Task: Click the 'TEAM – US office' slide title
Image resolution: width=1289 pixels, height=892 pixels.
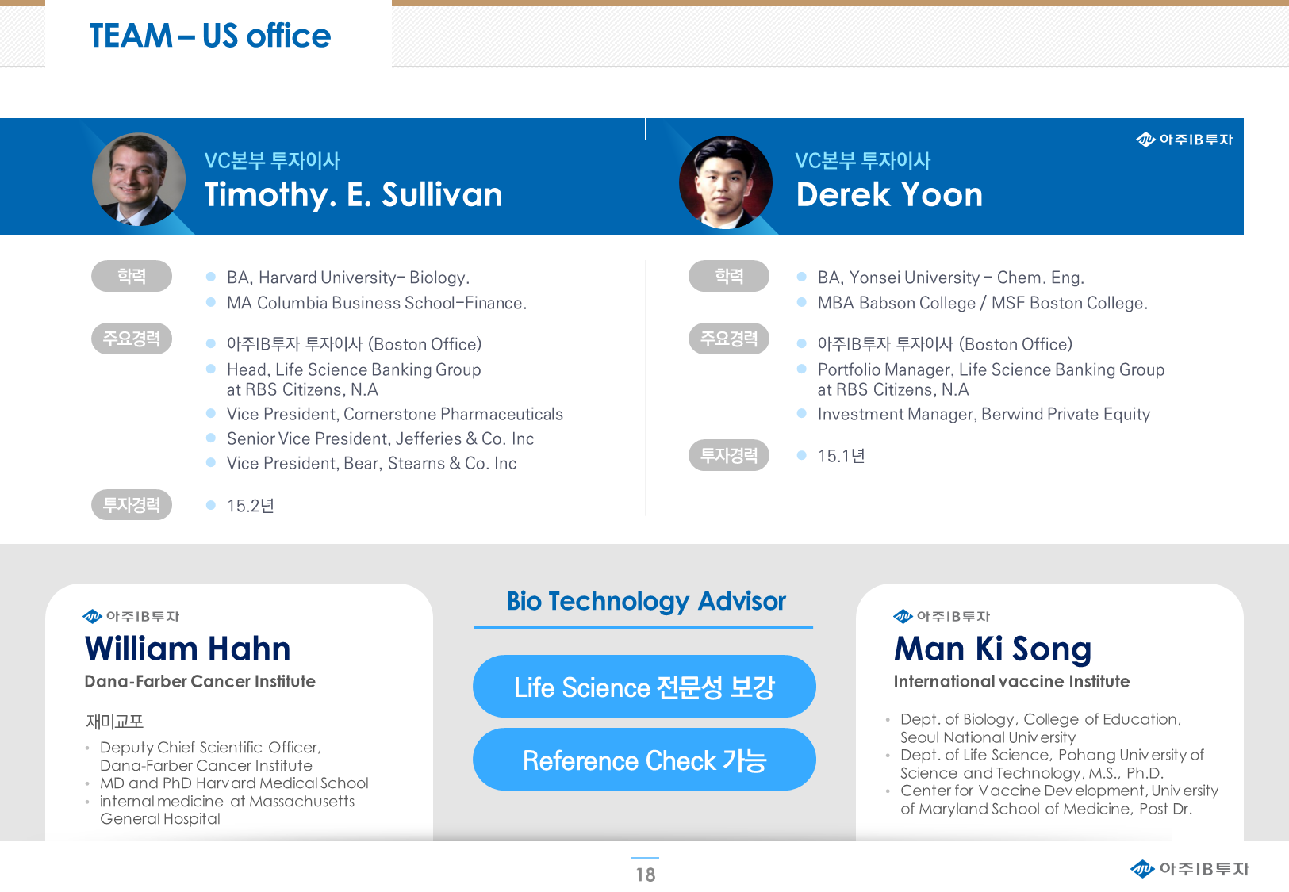Action: 210,36
